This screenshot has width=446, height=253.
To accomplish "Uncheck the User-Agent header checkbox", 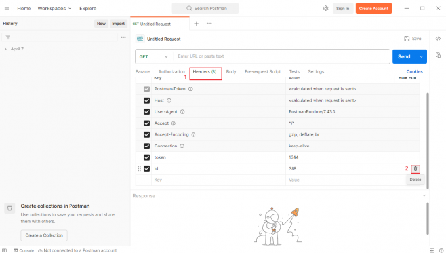I will click(x=146, y=111).
